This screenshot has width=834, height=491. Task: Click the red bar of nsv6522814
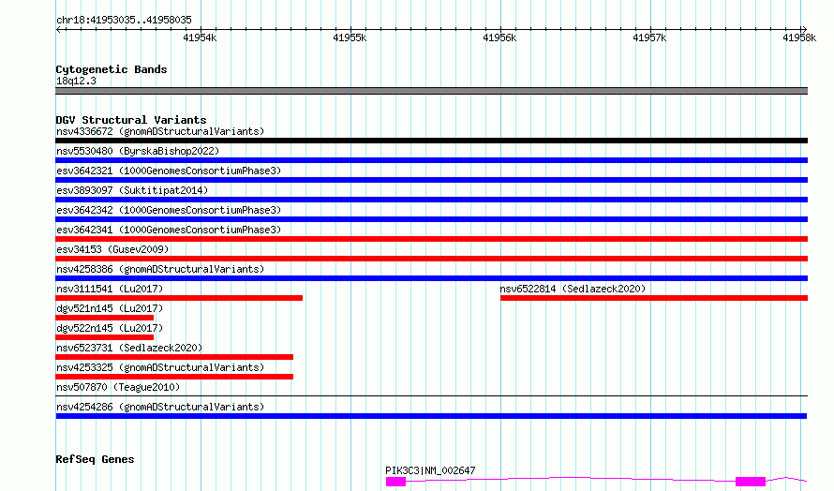click(654, 298)
